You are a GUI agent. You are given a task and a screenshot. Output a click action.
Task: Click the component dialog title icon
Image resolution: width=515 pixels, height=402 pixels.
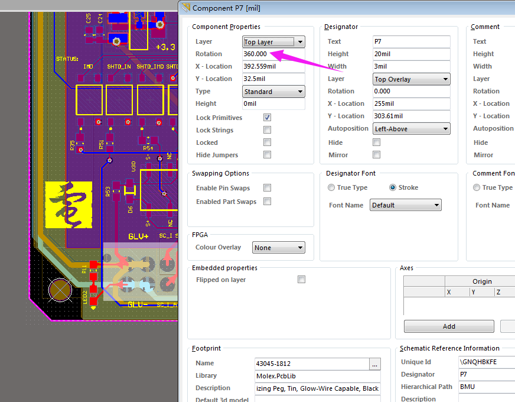[187, 8]
